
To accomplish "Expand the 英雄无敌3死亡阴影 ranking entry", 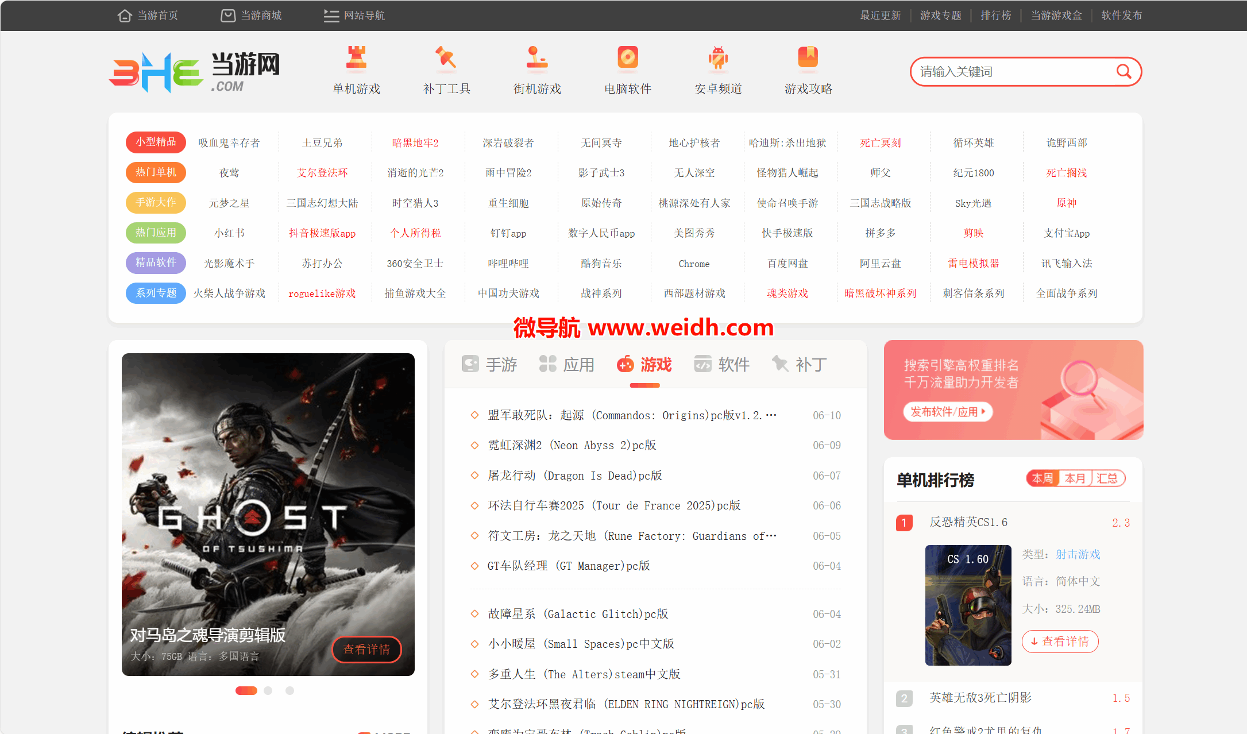I will 980,698.
